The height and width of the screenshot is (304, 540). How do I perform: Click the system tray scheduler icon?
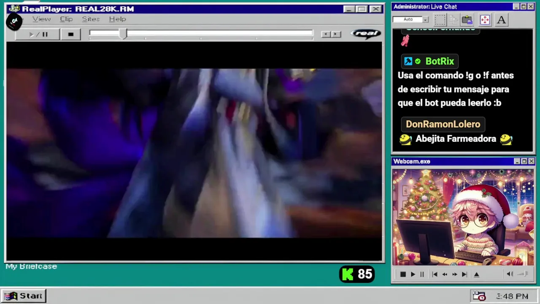coord(479,296)
